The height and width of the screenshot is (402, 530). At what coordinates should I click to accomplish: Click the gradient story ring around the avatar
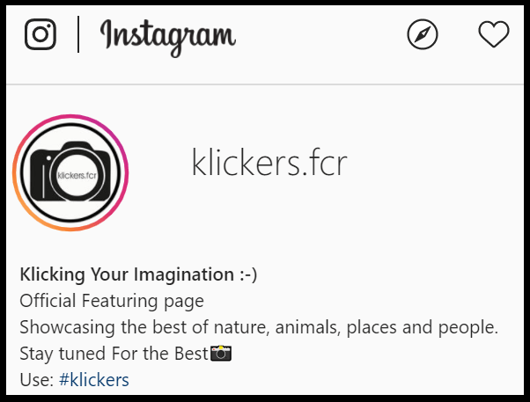point(70,115)
